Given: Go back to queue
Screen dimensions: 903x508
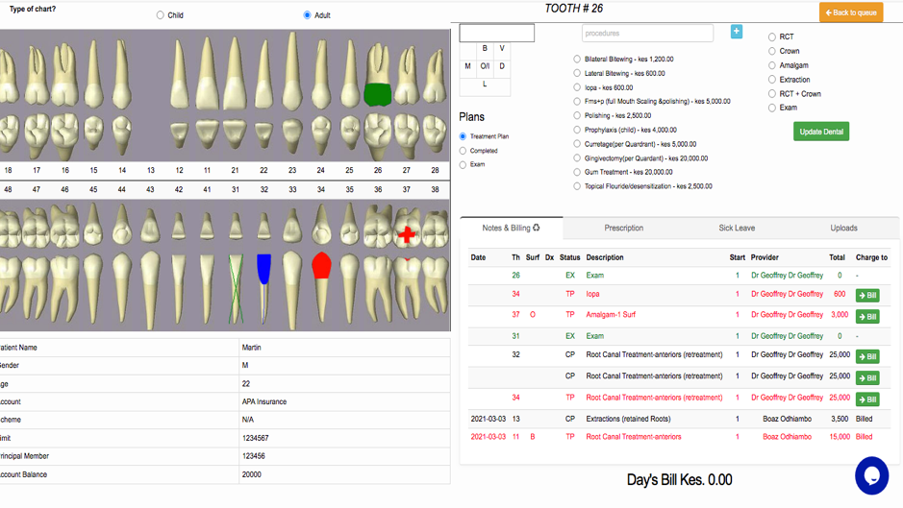Looking at the screenshot, I should [x=850, y=12].
